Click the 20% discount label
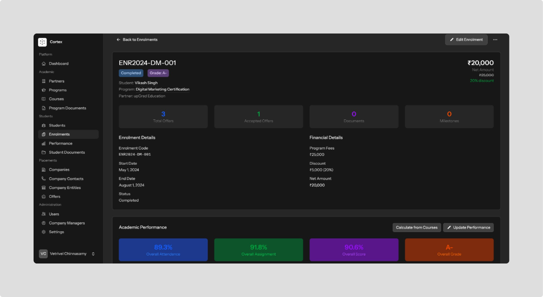543x297 pixels. [x=482, y=80]
